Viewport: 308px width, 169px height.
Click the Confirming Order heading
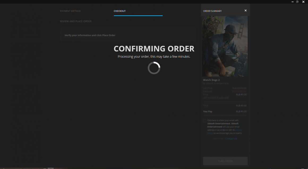pyautogui.click(x=154, y=49)
